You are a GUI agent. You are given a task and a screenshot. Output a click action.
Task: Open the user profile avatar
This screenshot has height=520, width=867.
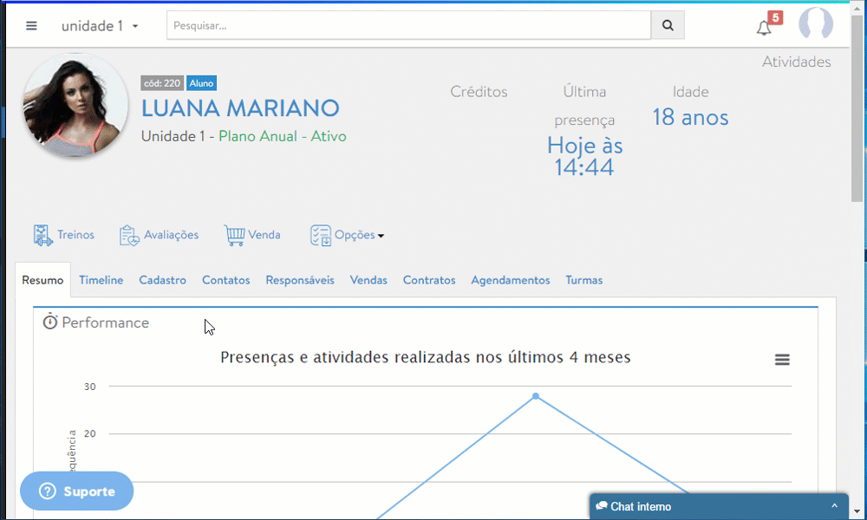[815, 23]
